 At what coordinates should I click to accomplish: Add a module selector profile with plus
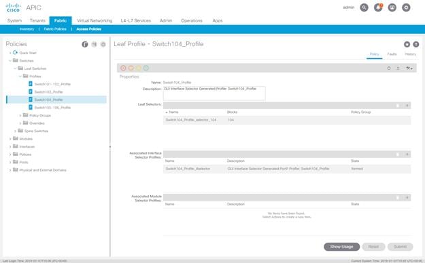[407, 197]
